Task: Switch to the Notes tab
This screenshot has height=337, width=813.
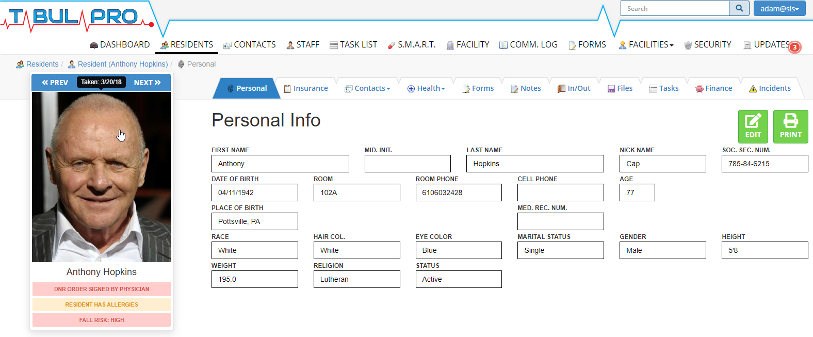Action: click(x=526, y=88)
